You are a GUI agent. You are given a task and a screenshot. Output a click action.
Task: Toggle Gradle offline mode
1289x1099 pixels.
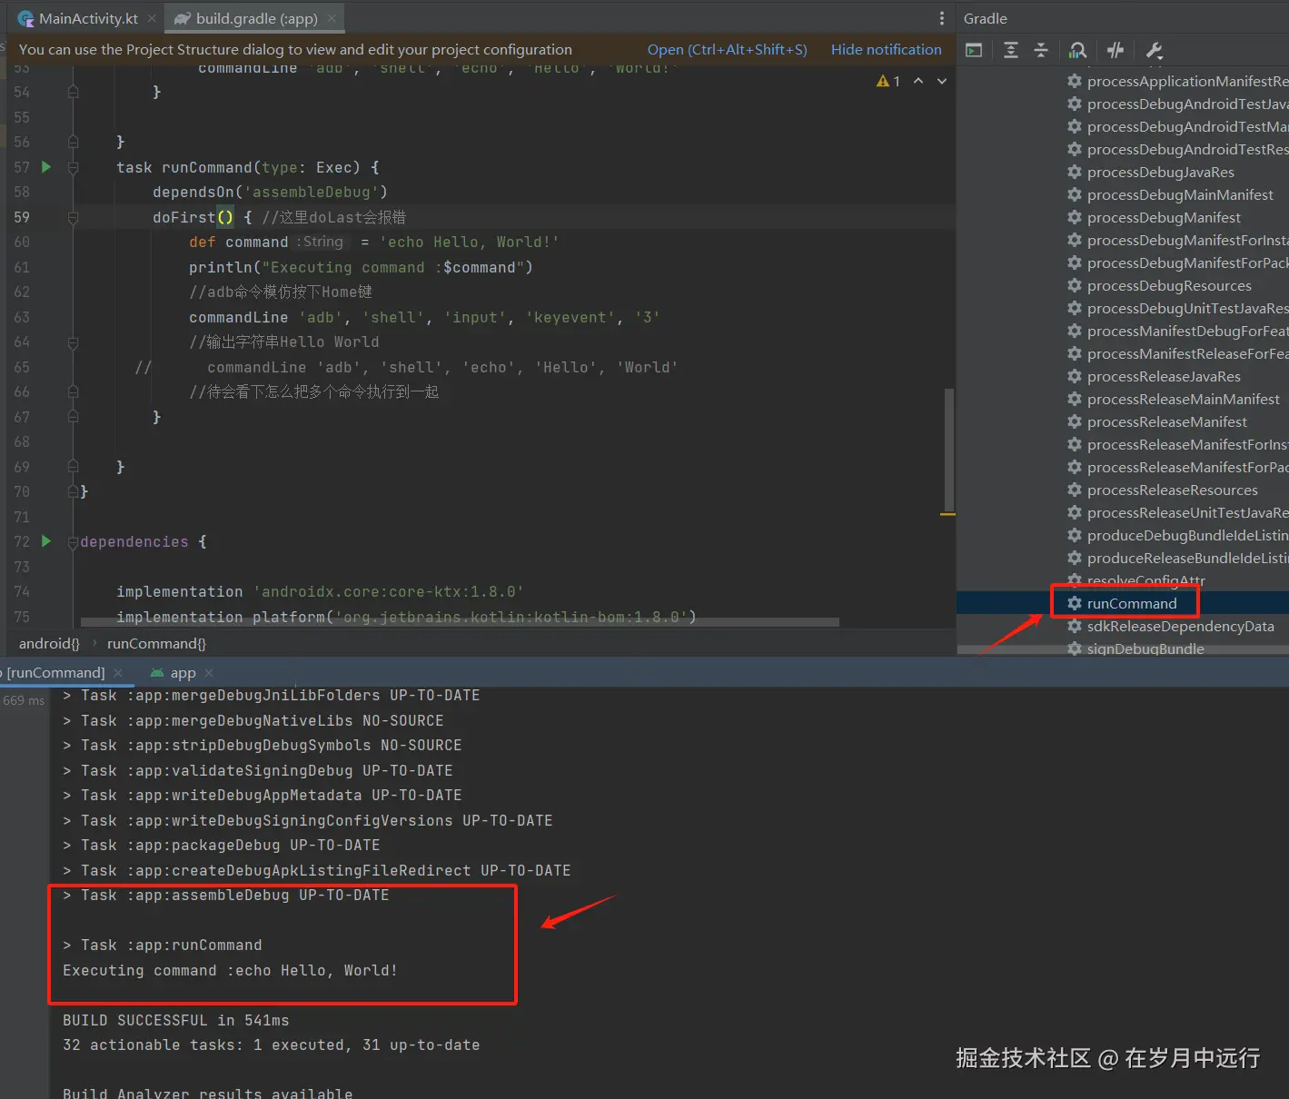point(1115,50)
